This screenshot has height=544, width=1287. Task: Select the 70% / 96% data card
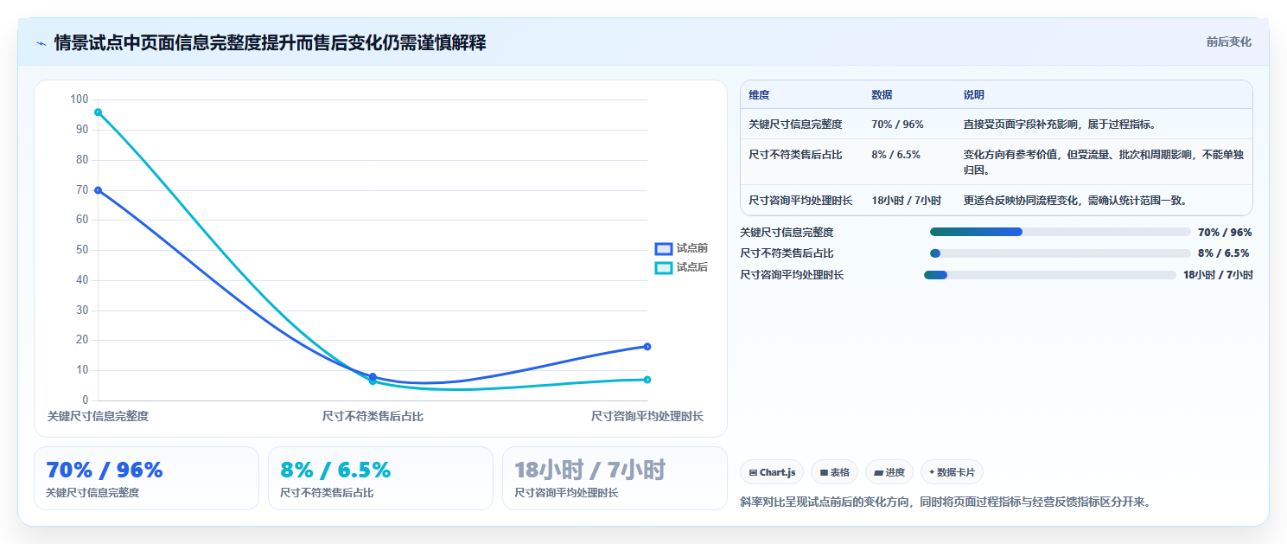[146, 478]
